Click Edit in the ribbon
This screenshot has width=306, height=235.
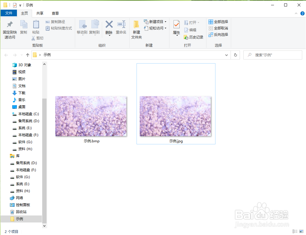point(190,30)
